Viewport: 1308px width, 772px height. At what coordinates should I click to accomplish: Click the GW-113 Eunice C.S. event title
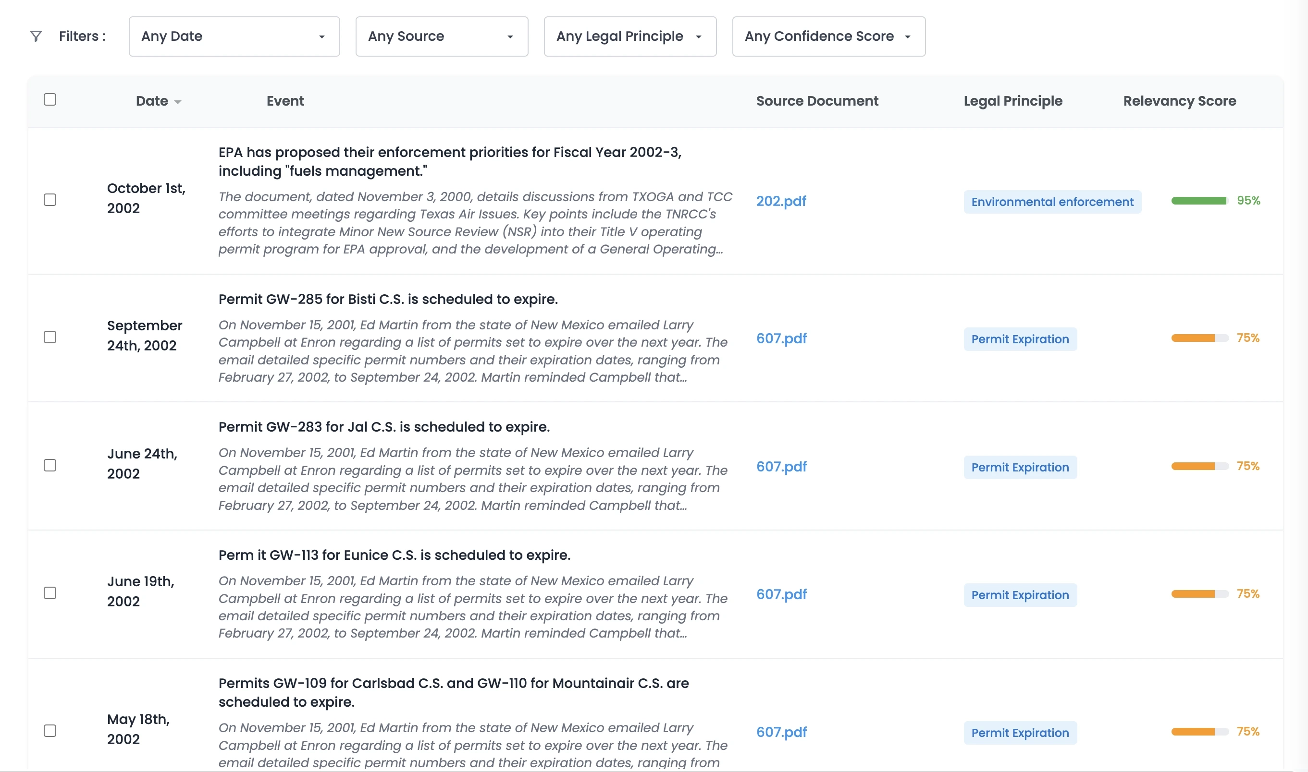[394, 555]
